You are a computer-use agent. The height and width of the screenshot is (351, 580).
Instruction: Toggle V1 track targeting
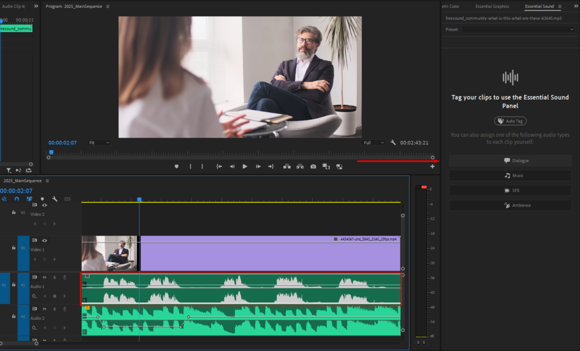tap(23, 248)
